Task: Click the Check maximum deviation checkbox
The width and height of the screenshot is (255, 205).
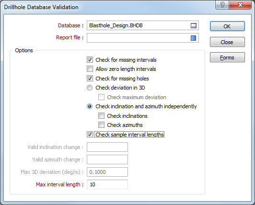Action: pyautogui.click(x=101, y=97)
